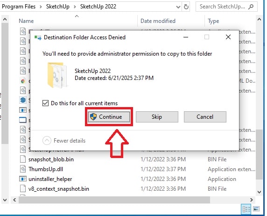Click the search magnifier icon
Viewport: 267px width, 216px height.
(x=251, y=7)
